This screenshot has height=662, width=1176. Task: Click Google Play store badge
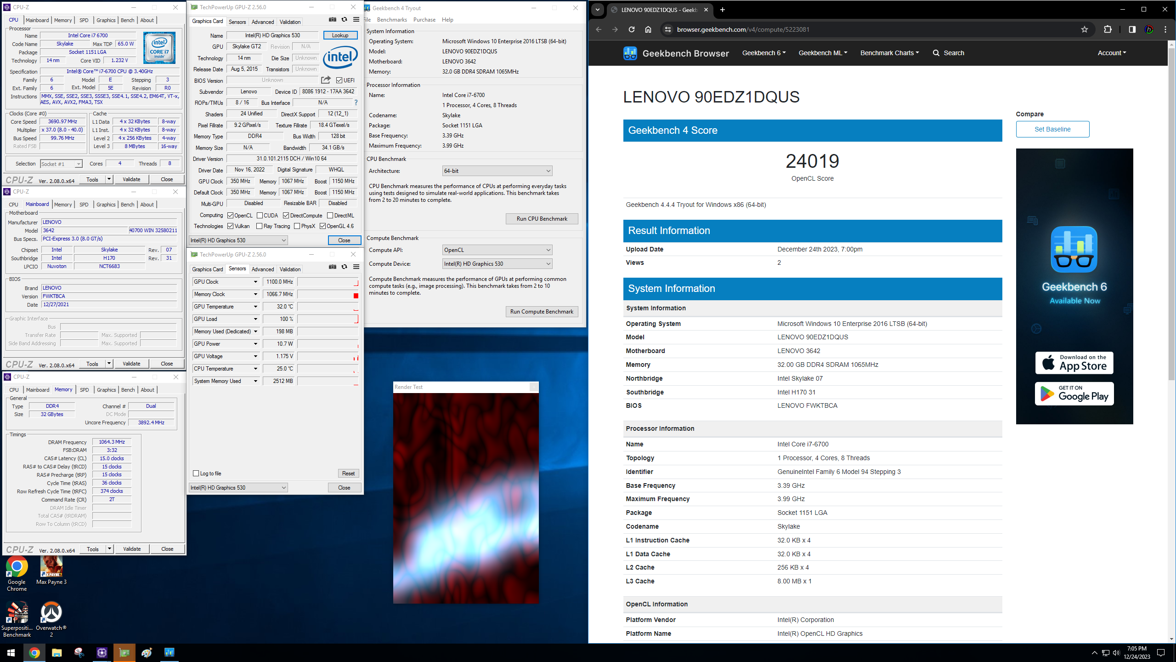click(x=1074, y=394)
